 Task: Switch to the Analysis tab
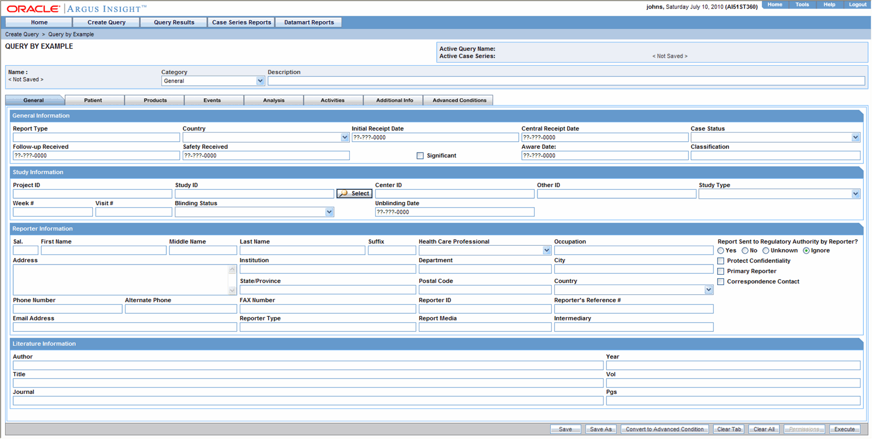(274, 100)
